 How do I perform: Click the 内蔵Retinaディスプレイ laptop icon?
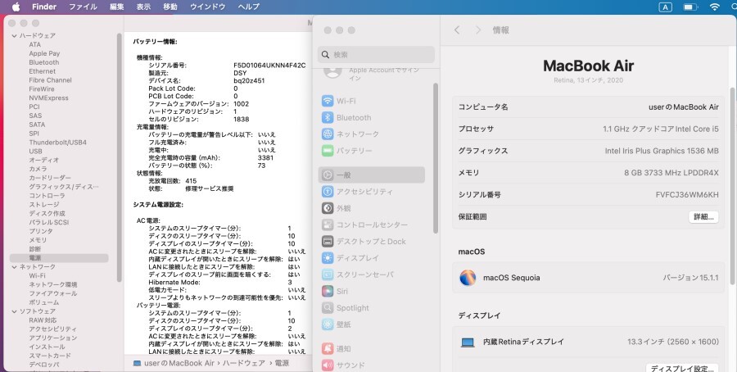point(468,342)
